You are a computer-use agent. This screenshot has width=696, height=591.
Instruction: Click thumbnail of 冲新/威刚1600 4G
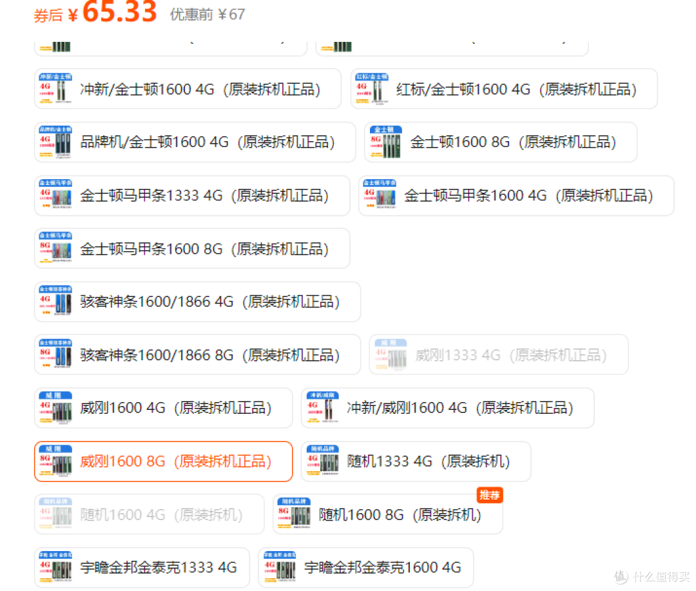click(x=322, y=407)
